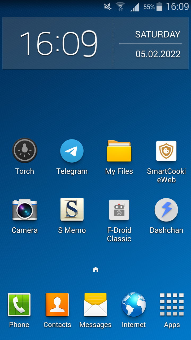Open Contacts from the dock
The height and width of the screenshot is (340, 191).
(x=57, y=305)
